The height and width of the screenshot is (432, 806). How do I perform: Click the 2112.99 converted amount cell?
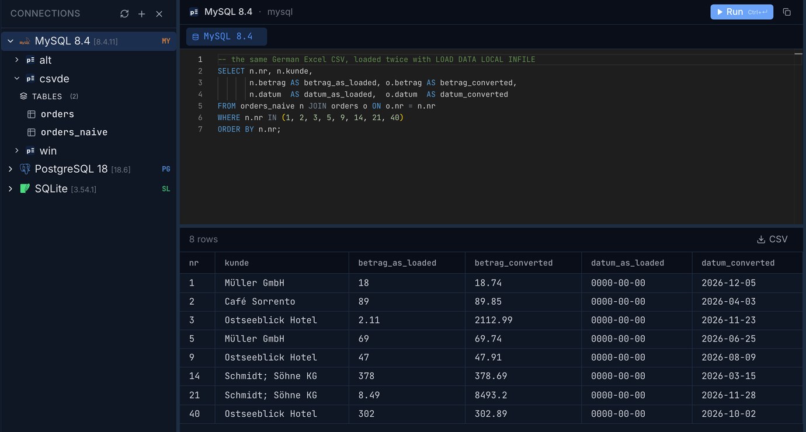[523, 320]
